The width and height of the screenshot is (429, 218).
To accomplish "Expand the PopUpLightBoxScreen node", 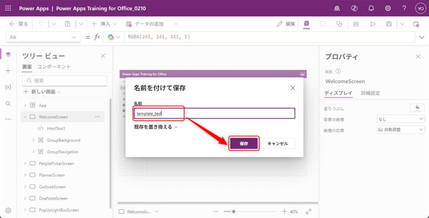I will pyautogui.click(x=25, y=210).
